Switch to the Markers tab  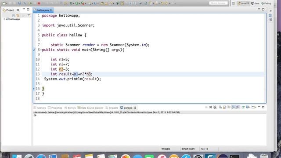pyautogui.click(x=40, y=108)
